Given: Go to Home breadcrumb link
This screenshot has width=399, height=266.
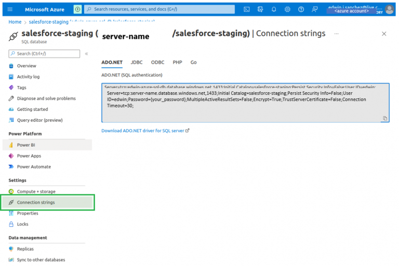Looking at the screenshot, I should click(x=15, y=22).
